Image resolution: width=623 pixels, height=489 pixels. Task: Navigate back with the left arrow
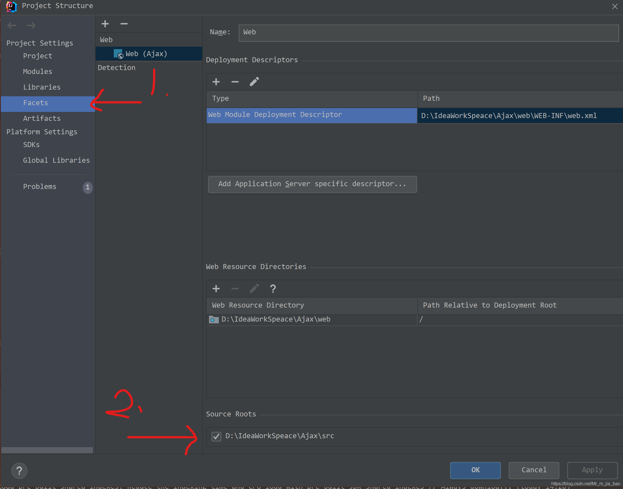click(12, 25)
